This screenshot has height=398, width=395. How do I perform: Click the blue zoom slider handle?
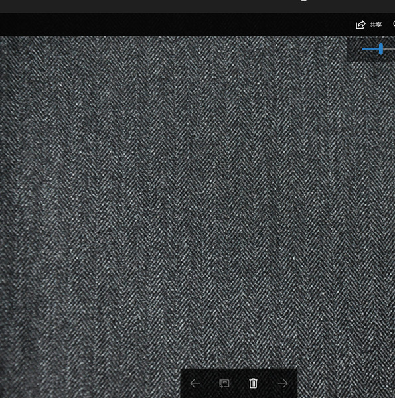coord(381,48)
